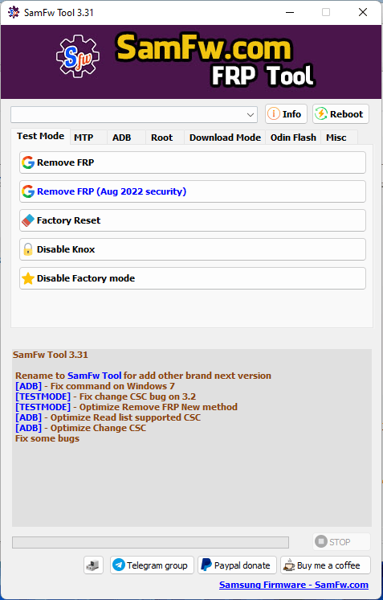Click the 'Fix some bugs' log line

tap(47, 438)
